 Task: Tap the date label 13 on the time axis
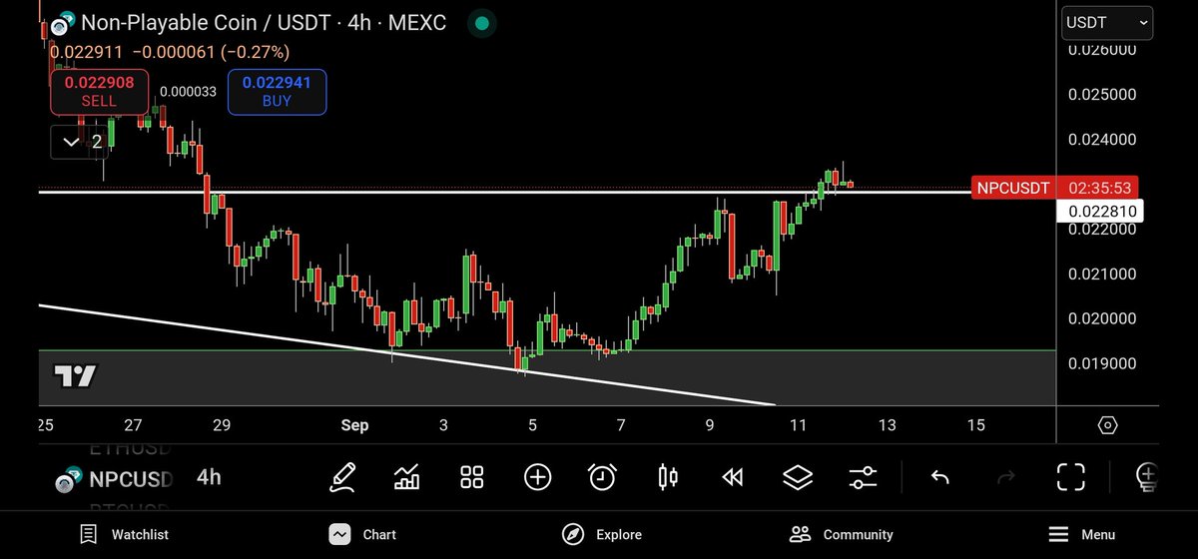(x=887, y=425)
